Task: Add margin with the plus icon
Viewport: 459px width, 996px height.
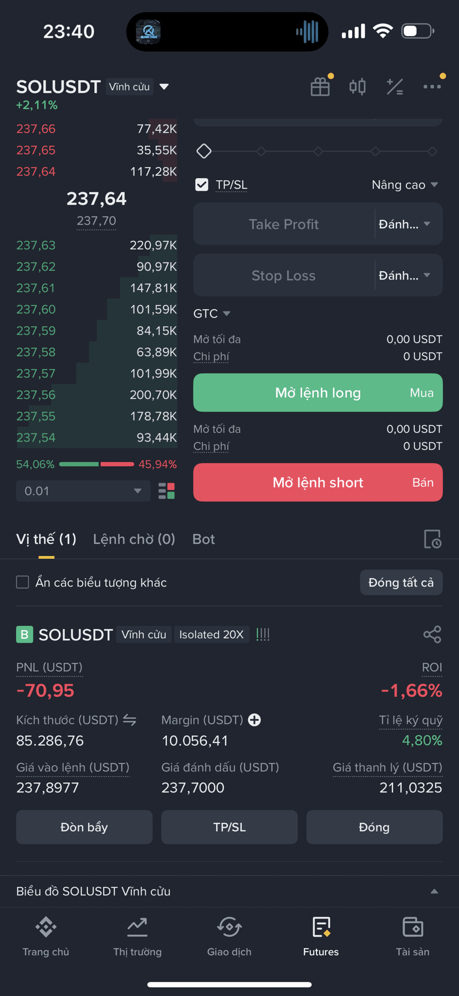Action: pyautogui.click(x=254, y=720)
